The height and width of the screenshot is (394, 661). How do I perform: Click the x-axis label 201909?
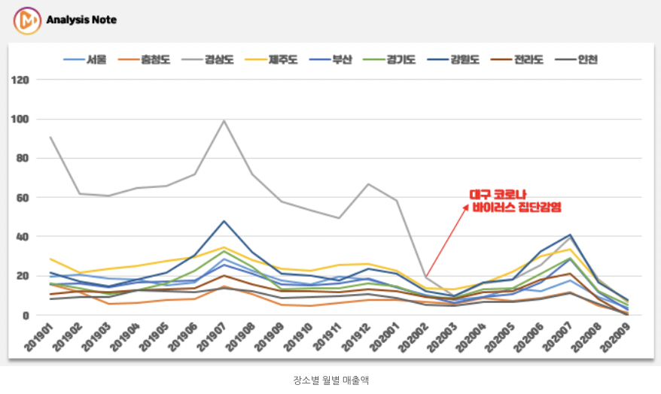pyautogui.click(x=270, y=337)
